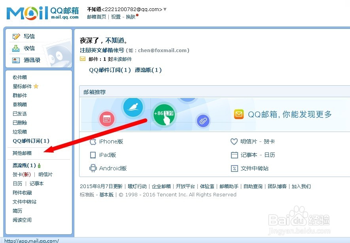This screenshot has height=243, width=350.
Task: Open the 收件箱 inbox folder
Action: (20, 77)
